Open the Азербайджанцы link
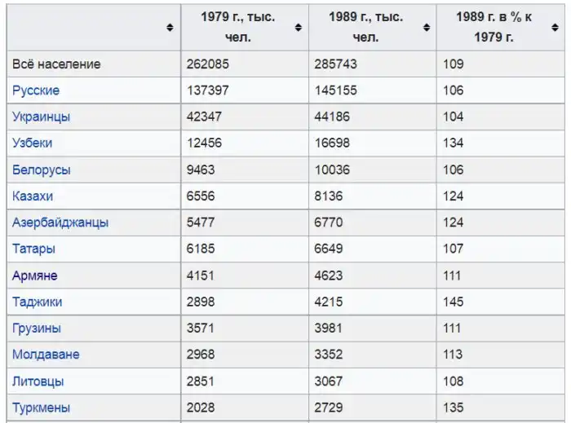The image size is (571, 423). point(60,223)
